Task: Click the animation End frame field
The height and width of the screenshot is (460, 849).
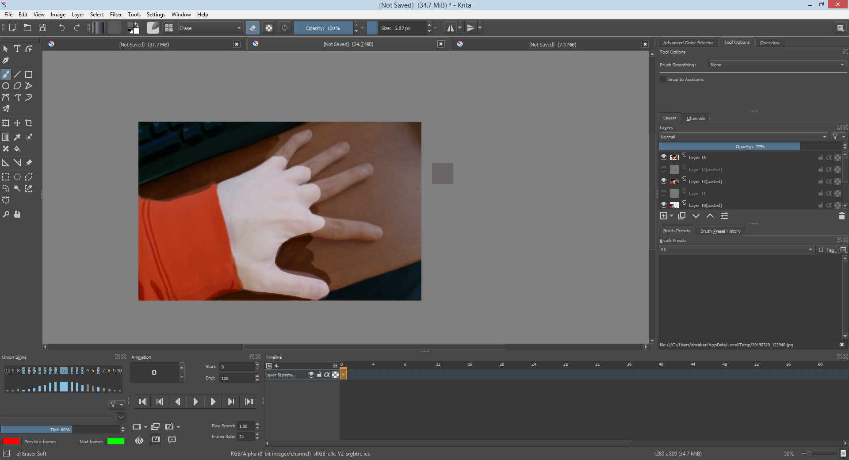Action: point(237,378)
